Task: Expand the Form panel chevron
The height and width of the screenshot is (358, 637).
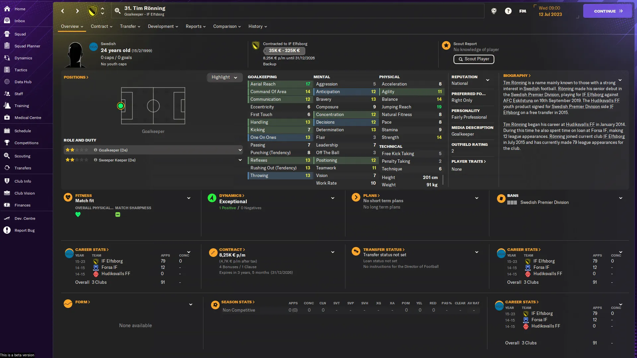Action: click(x=191, y=305)
